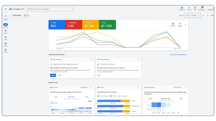
Task: Open Goals in the sidebar
Action: 6,32
